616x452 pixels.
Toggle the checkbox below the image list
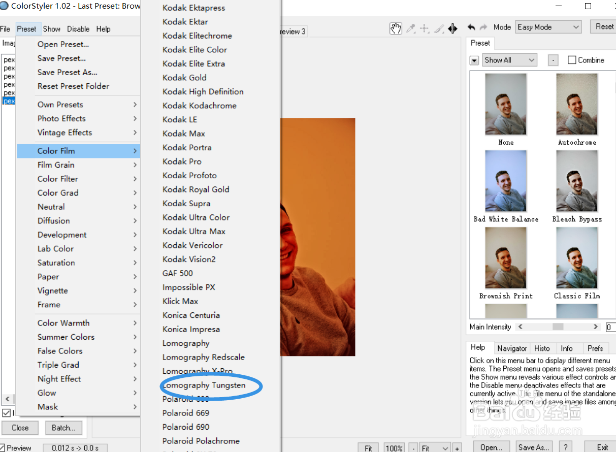click(x=7, y=413)
